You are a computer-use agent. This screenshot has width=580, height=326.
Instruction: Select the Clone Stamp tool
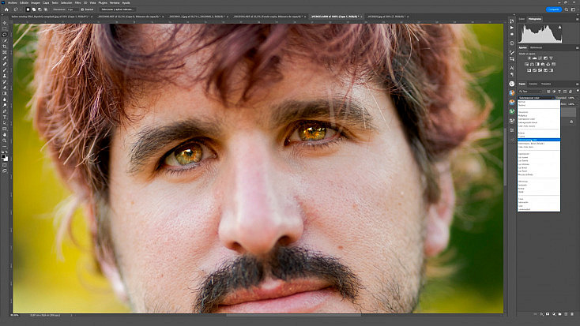point(5,76)
